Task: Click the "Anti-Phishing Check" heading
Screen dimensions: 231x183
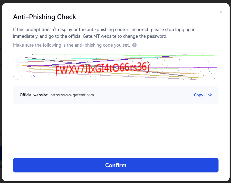Action: click(44, 17)
